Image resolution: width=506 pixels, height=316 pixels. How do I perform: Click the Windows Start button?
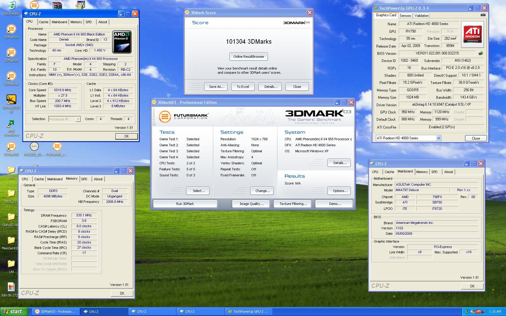[15, 311]
